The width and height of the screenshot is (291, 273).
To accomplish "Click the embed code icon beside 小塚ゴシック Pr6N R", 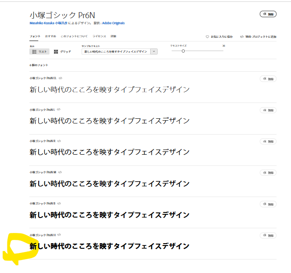I will tap(59, 141).
